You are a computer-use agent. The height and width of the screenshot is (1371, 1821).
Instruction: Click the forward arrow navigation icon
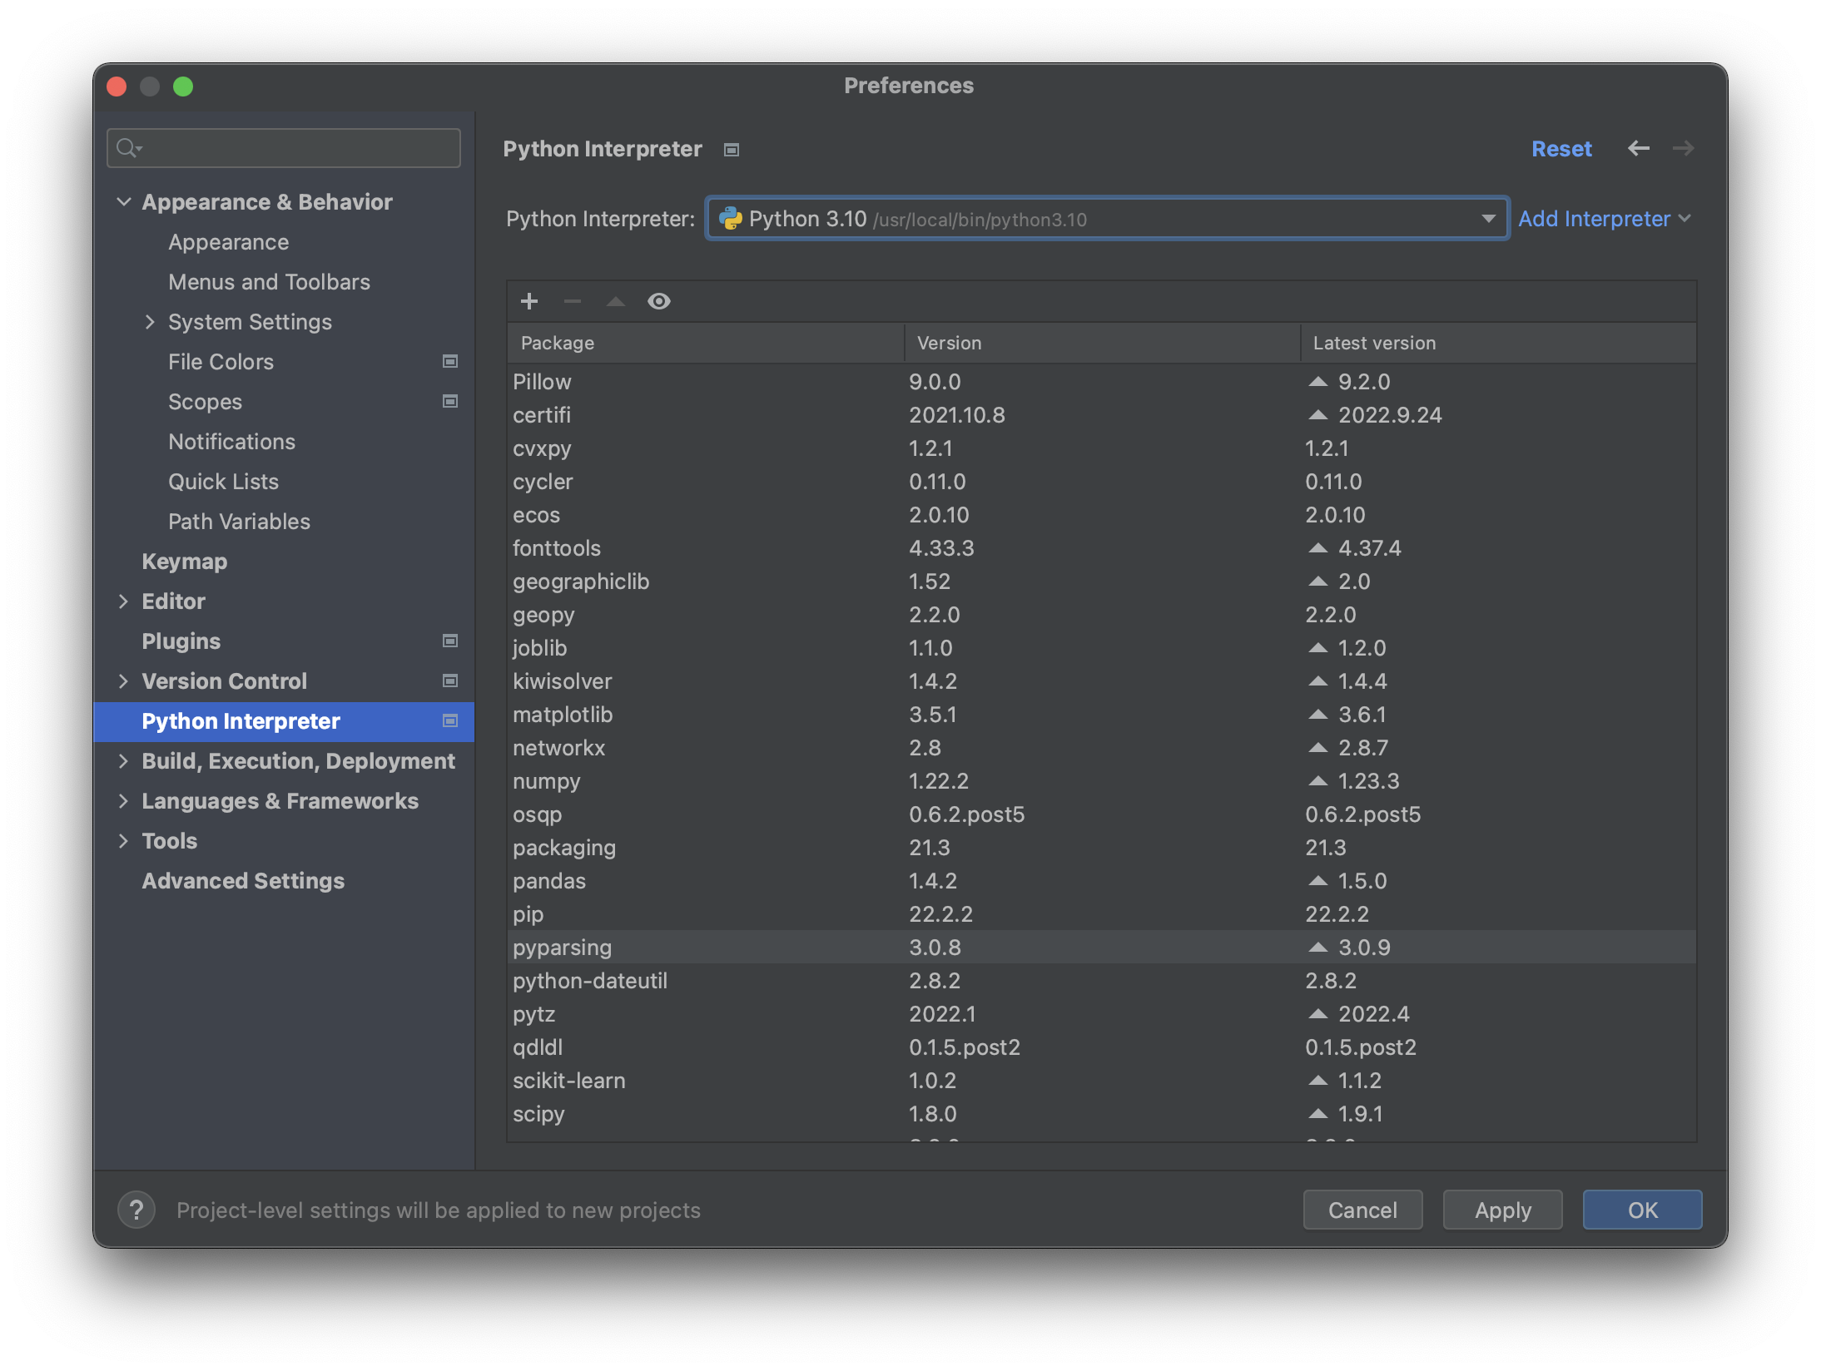(1683, 148)
